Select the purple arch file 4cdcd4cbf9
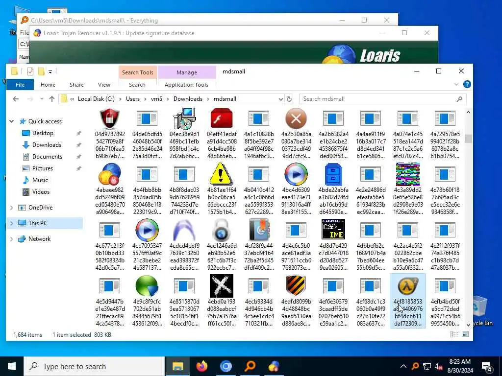The height and width of the screenshot is (376, 502). pyautogui.click(x=184, y=245)
